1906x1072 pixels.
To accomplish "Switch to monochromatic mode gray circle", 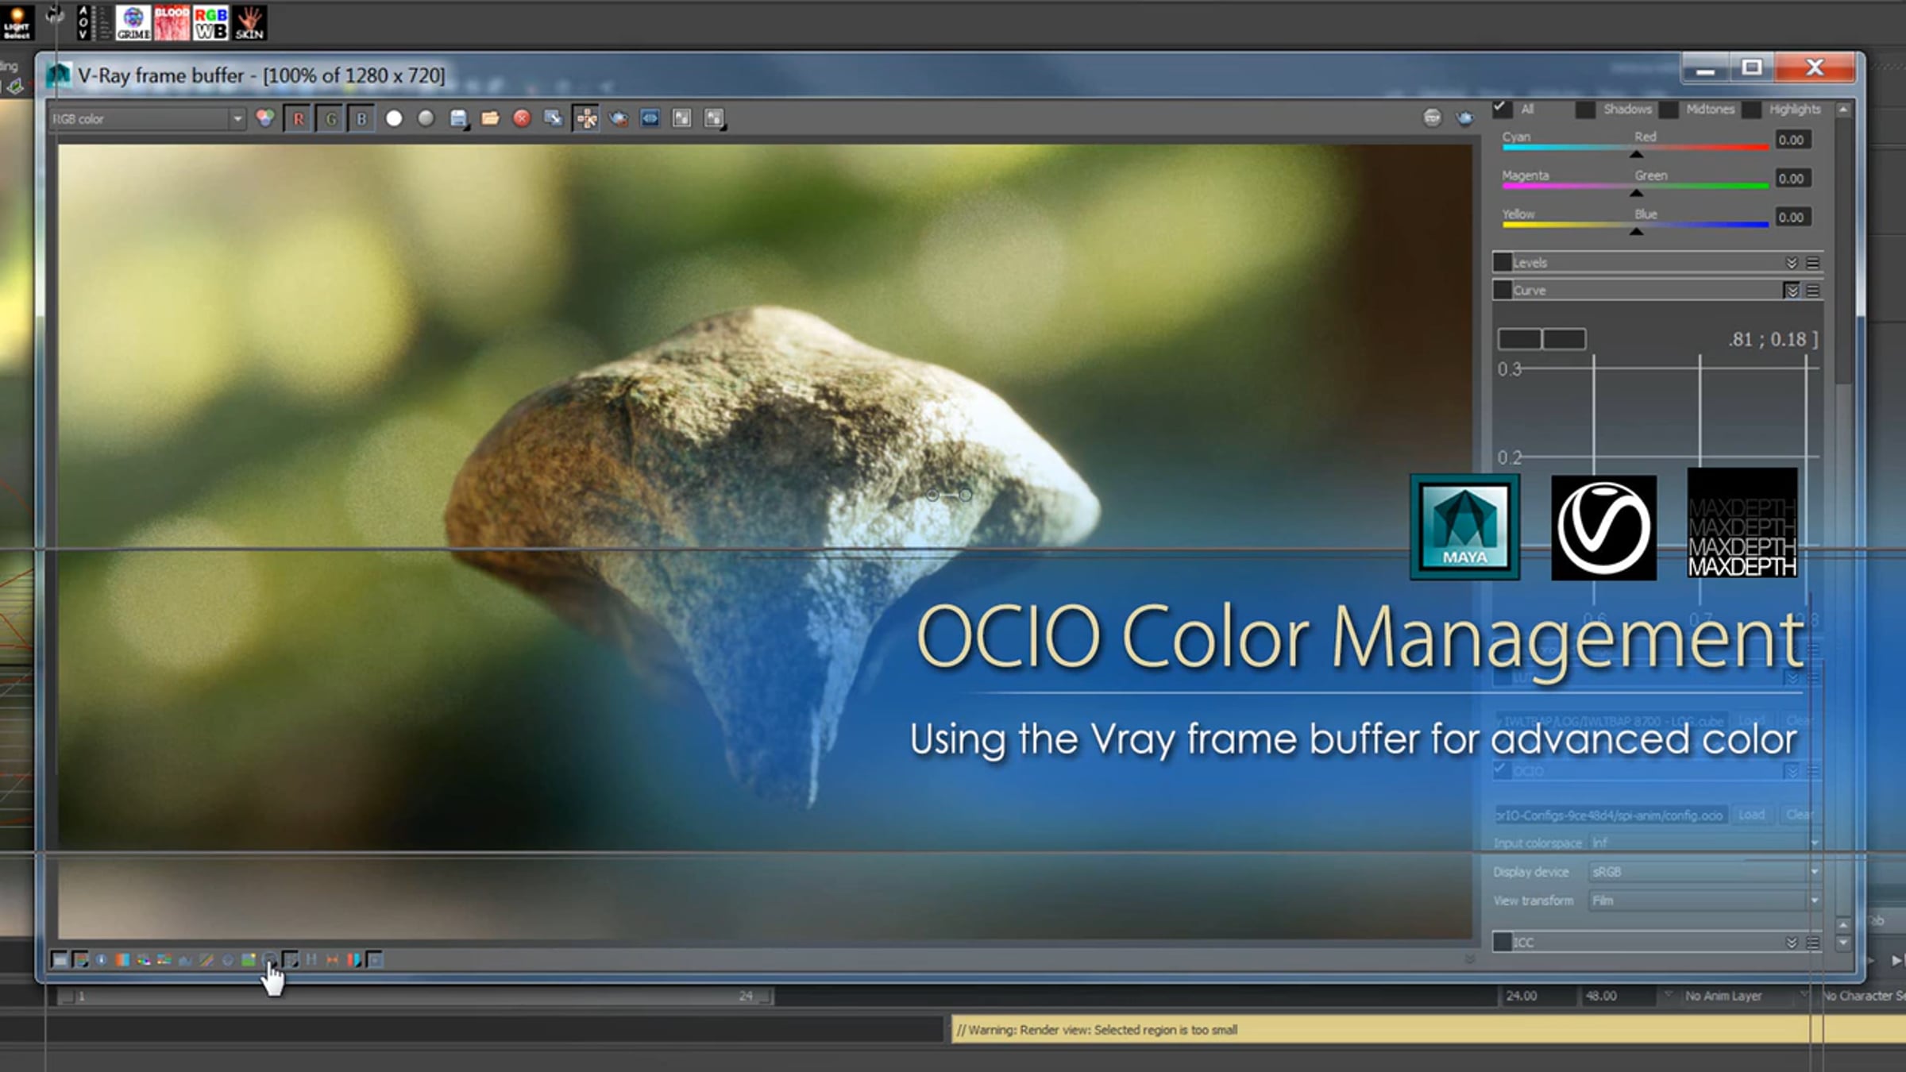I will [x=426, y=118].
